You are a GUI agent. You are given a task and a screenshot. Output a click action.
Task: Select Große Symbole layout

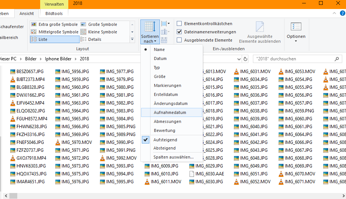(99, 24)
